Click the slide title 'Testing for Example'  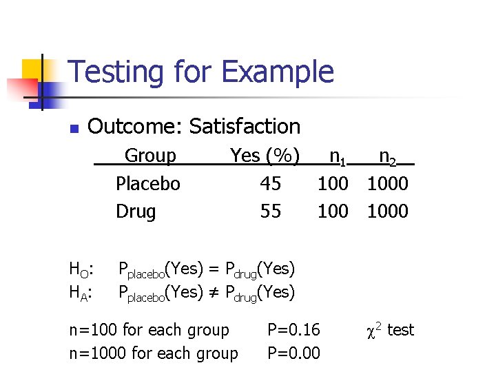tap(201, 72)
